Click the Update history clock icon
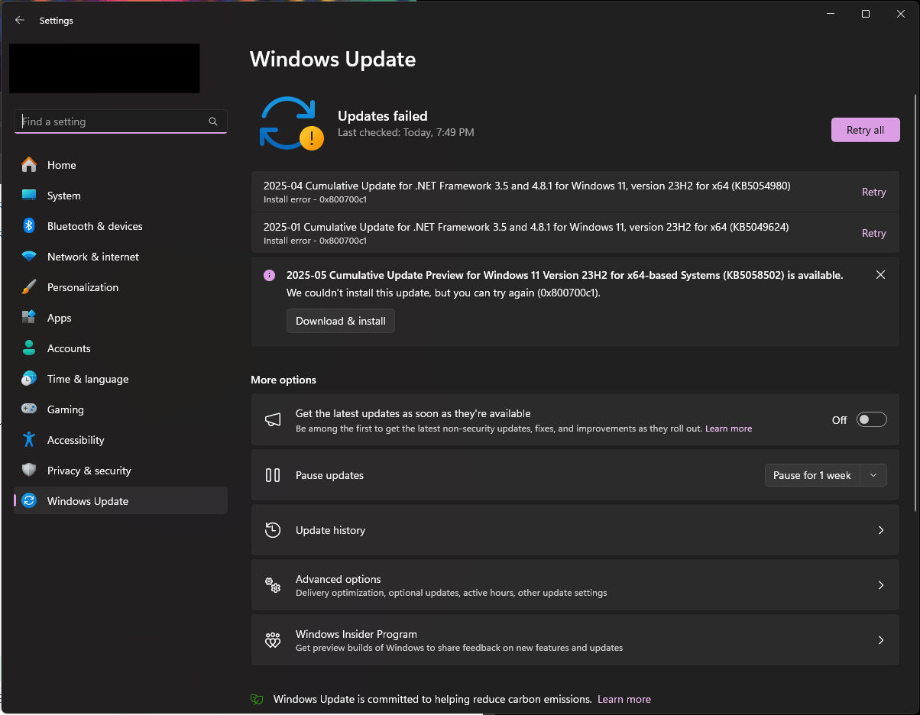The width and height of the screenshot is (920, 715). click(273, 530)
